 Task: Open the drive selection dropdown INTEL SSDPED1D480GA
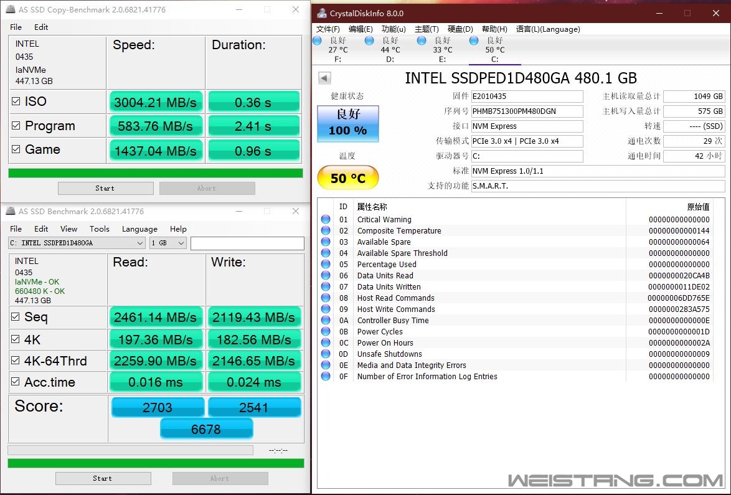77,243
